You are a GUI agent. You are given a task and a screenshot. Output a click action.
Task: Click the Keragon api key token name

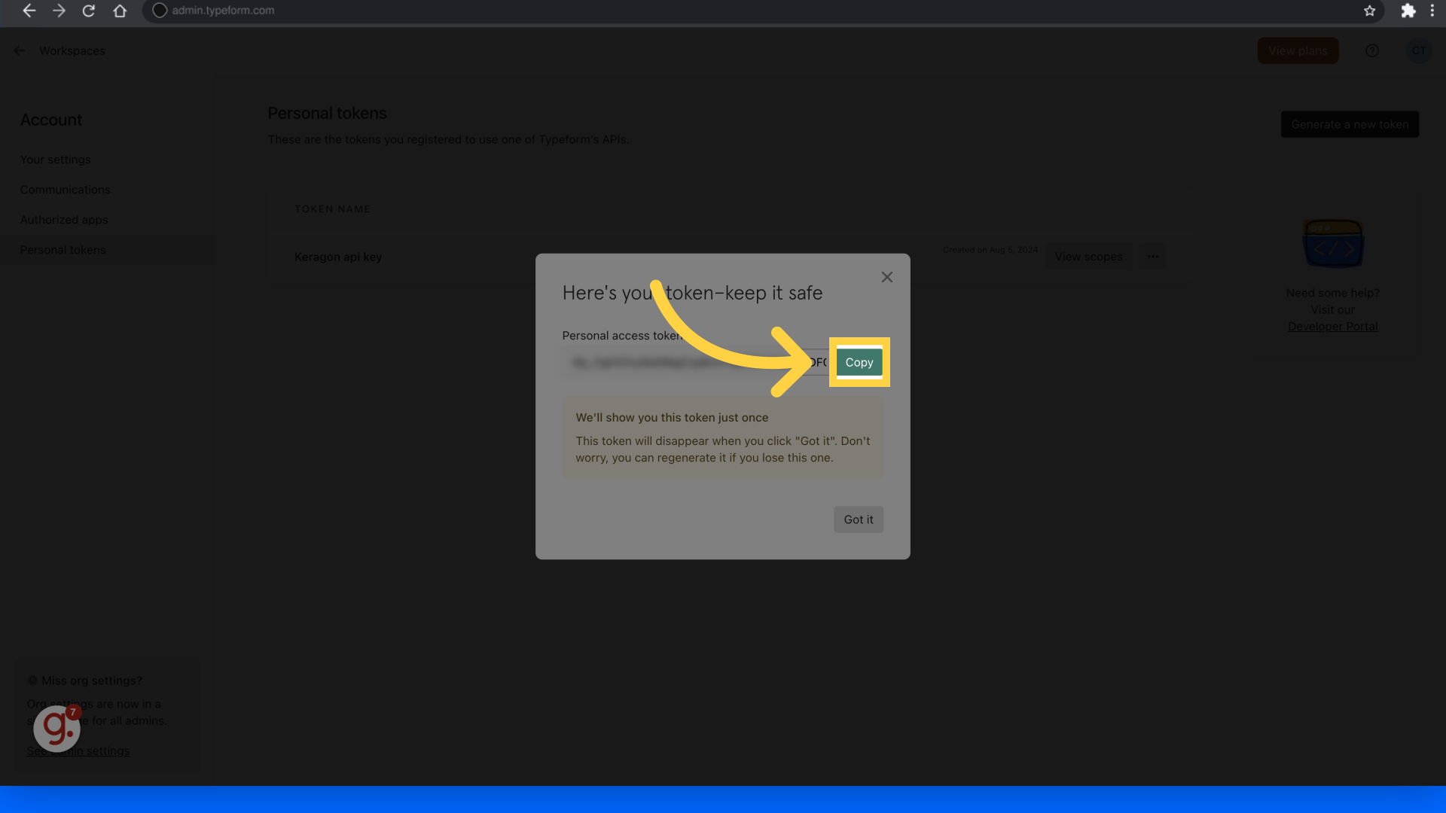tap(338, 257)
